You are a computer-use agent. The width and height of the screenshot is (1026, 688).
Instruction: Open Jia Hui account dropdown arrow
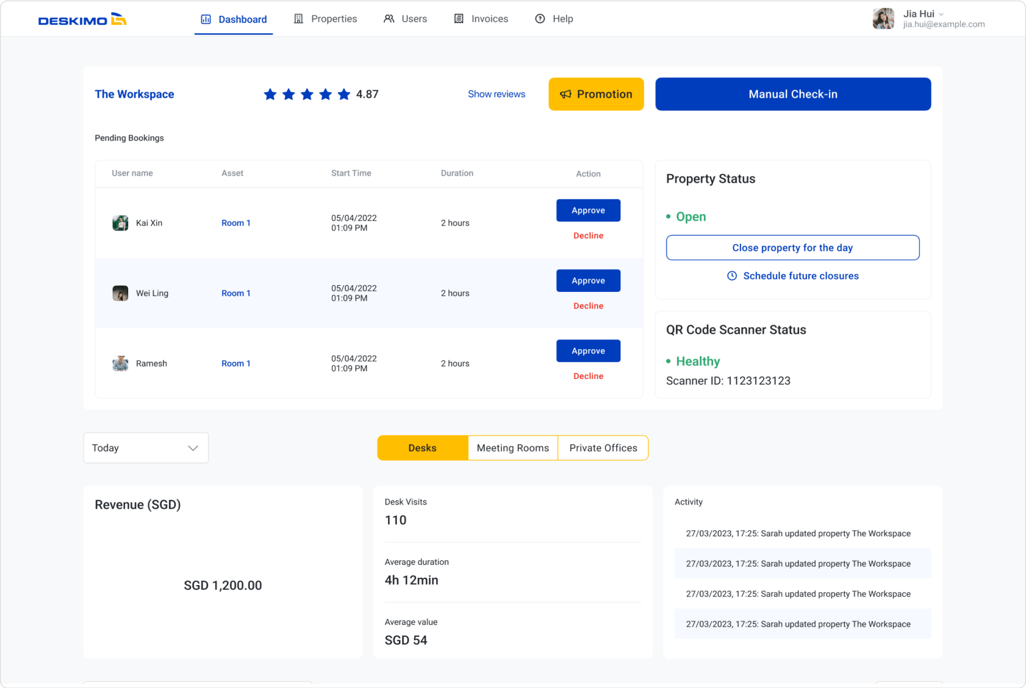point(941,14)
